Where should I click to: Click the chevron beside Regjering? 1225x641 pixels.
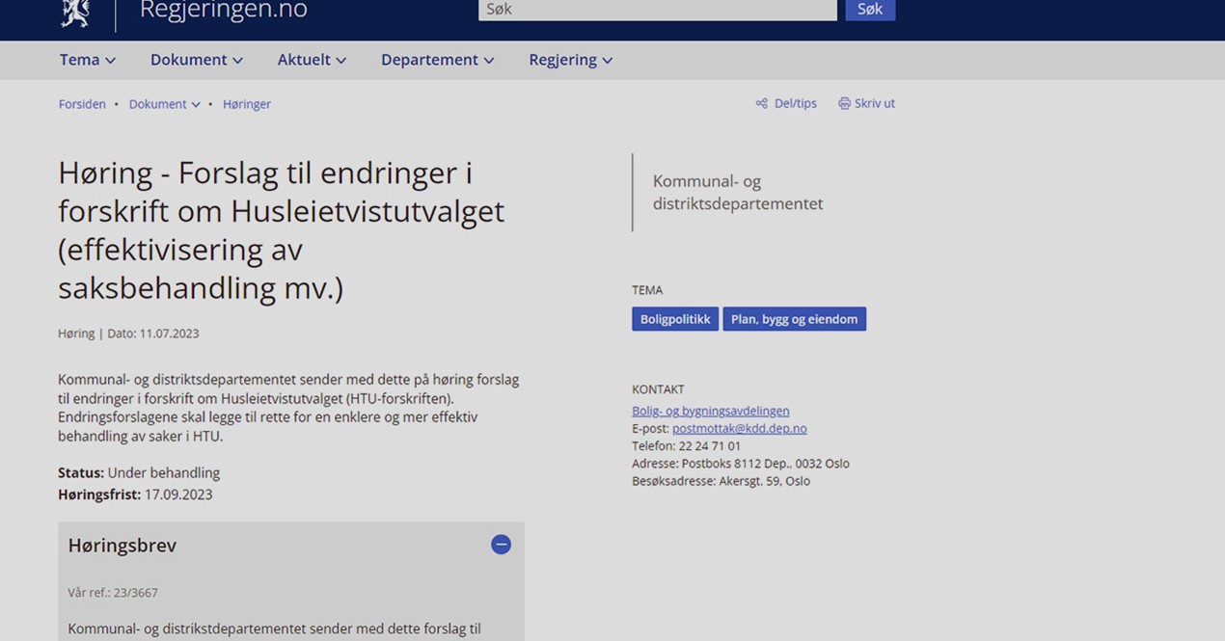(x=608, y=60)
